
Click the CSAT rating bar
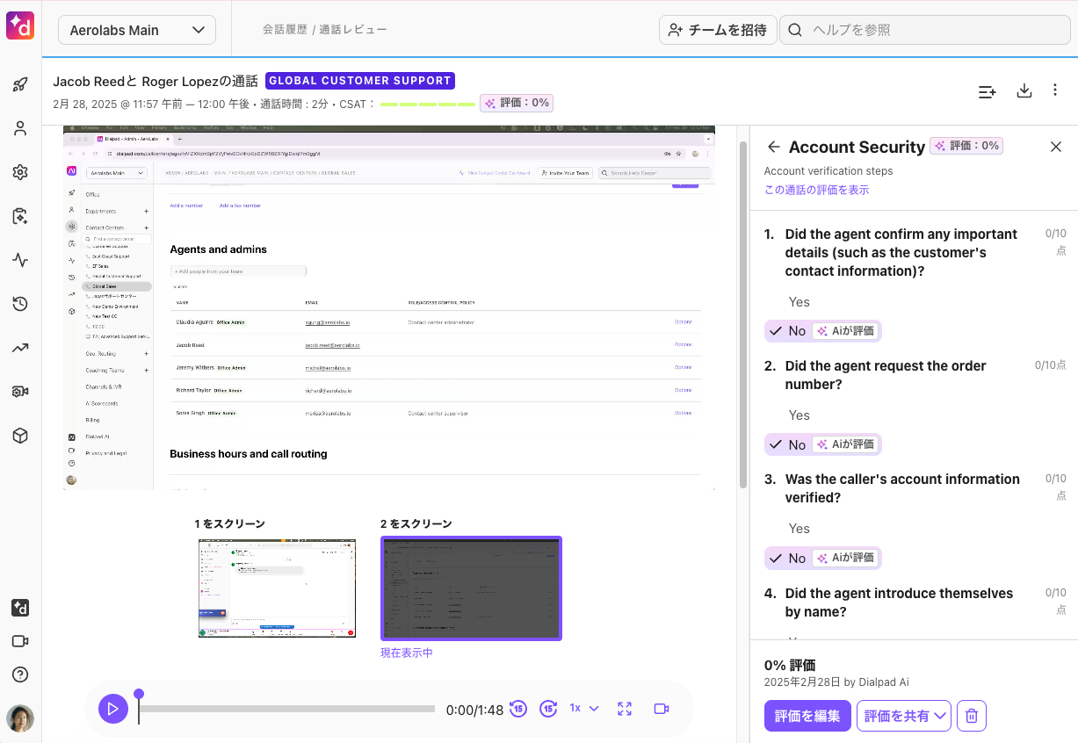click(428, 104)
